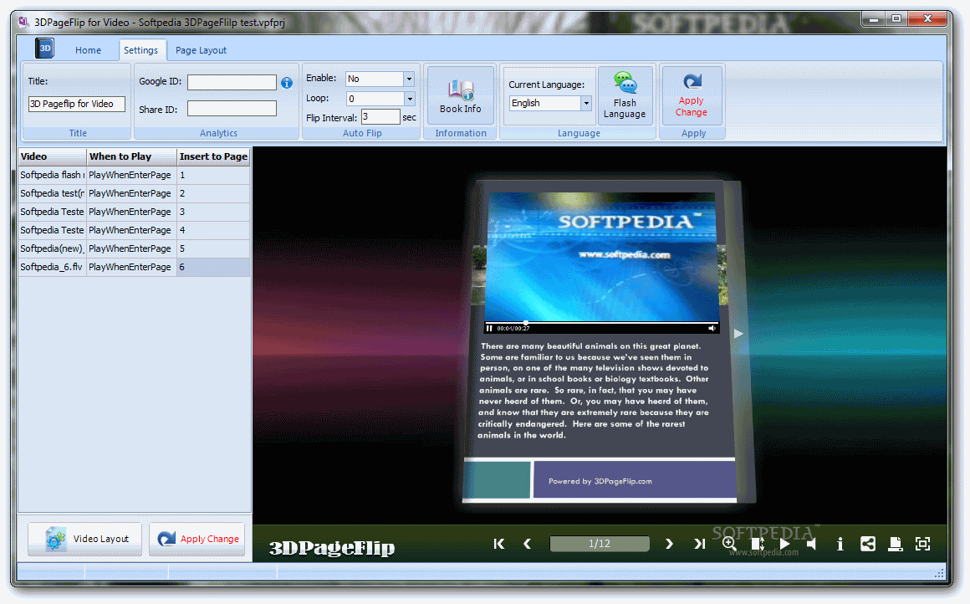Open the Page Layout tab
The width and height of the screenshot is (970, 604).
coord(201,50)
